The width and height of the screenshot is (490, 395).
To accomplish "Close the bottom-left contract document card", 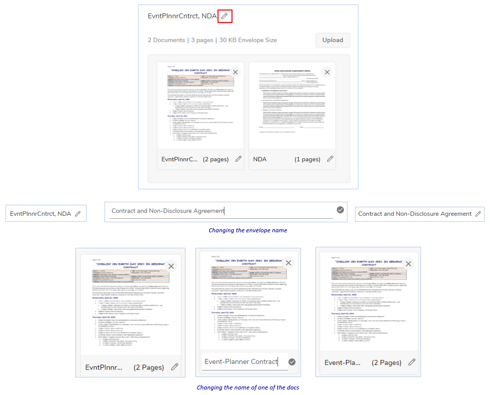I will pos(171,266).
